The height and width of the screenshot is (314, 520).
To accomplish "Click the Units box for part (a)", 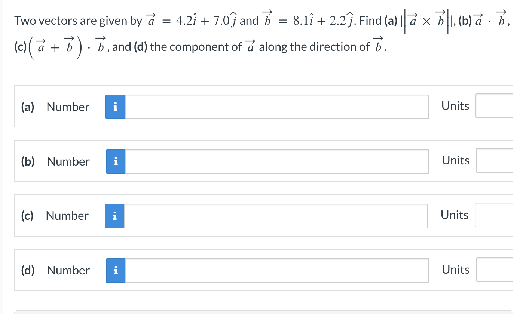I will click(x=498, y=106).
